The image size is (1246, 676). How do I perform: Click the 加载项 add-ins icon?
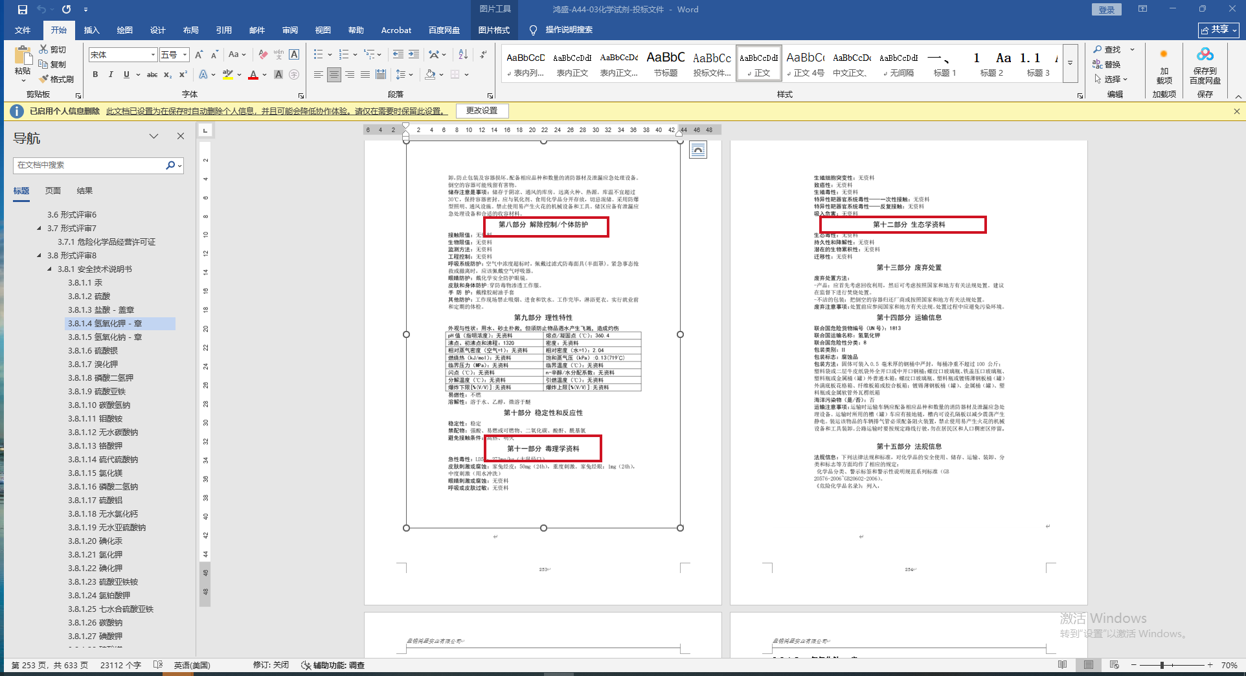[x=1164, y=65]
